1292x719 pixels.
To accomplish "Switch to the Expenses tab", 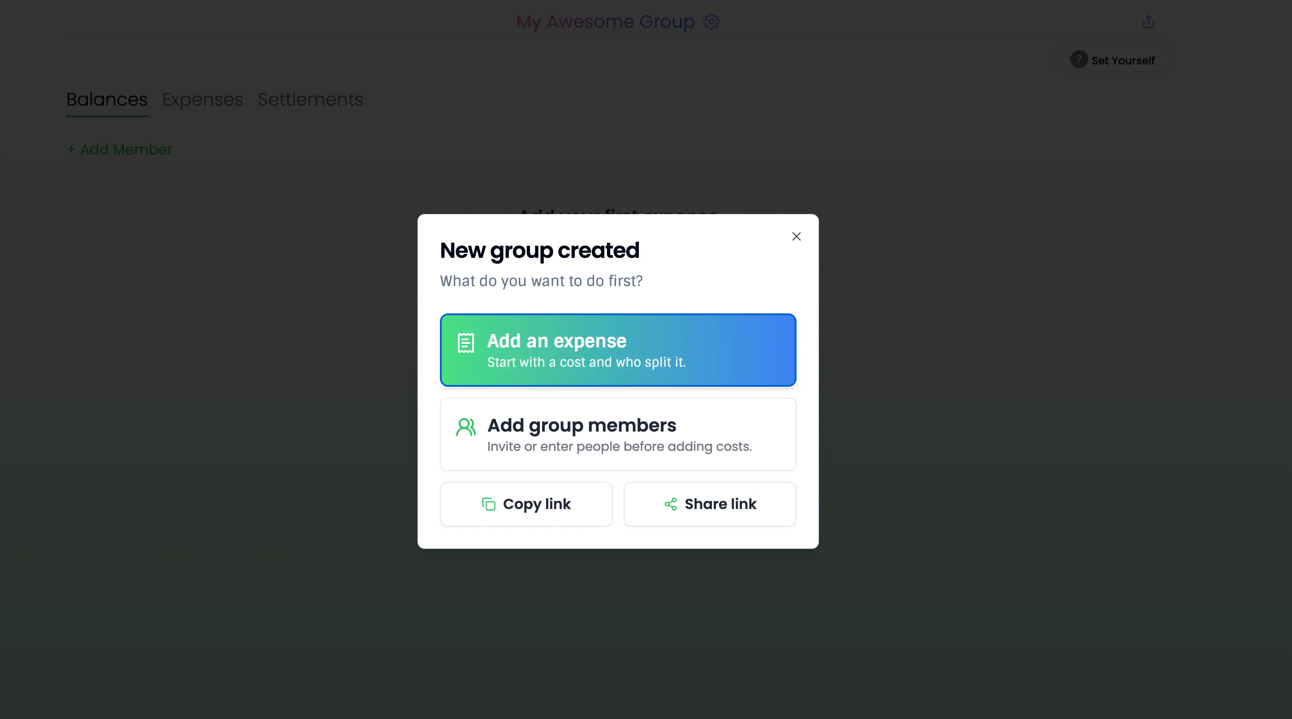I will point(202,99).
